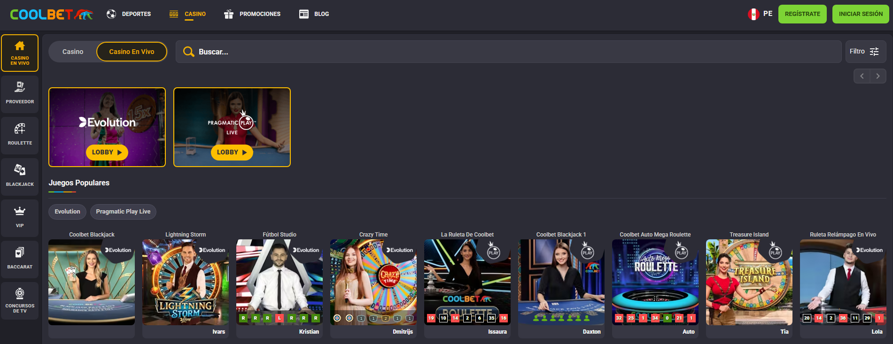This screenshot has height=344, width=893.
Task: Click the next carousel arrow
Action: pyautogui.click(x=877, y=76)
